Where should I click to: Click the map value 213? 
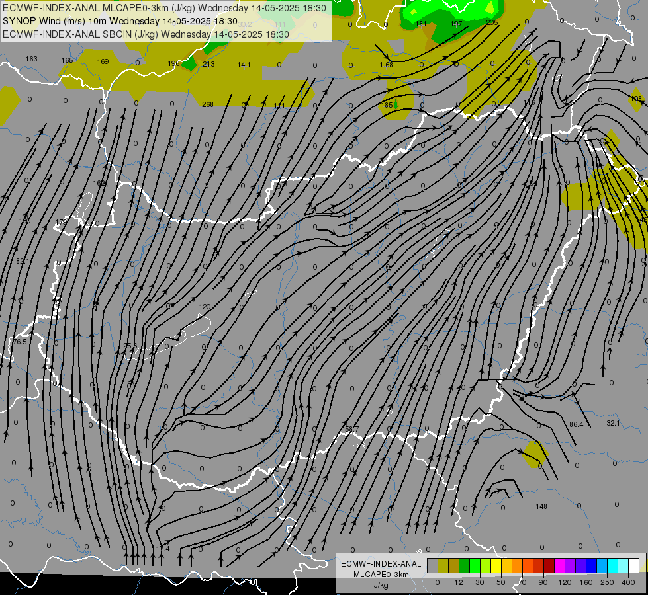(x=208, y=64)
